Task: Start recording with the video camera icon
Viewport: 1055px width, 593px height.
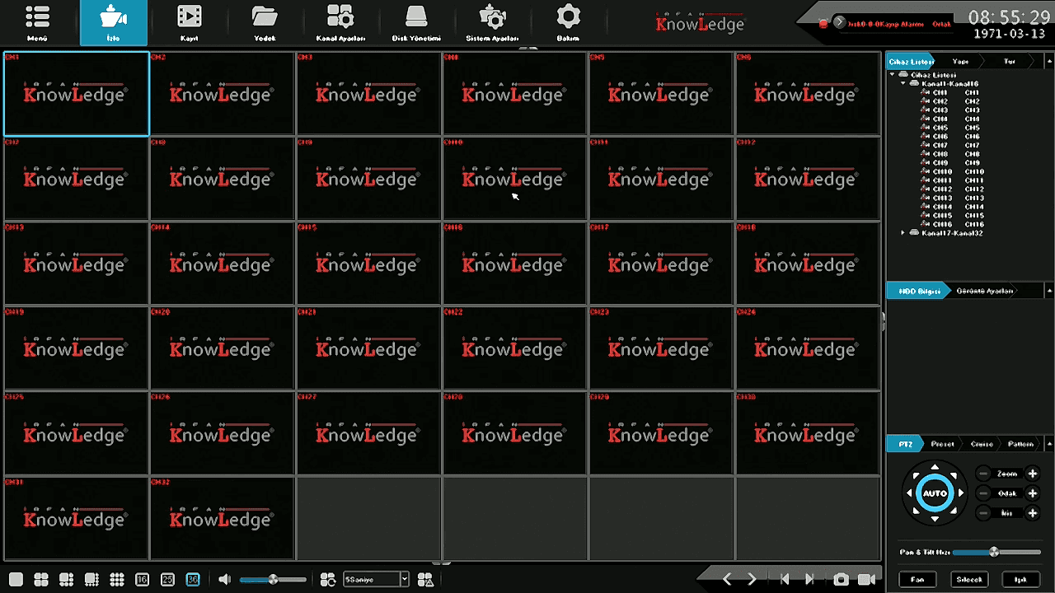Action: click(866, 580)
